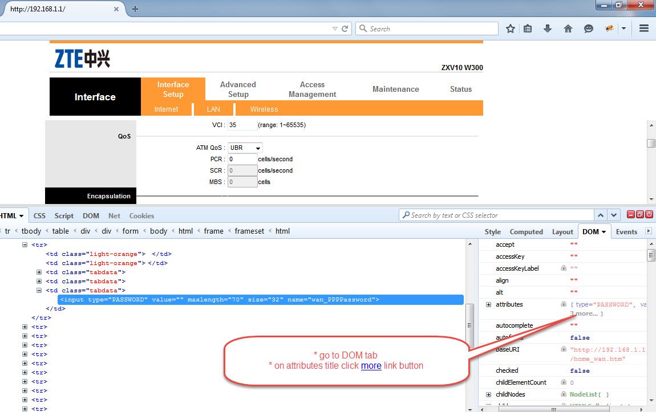Pop Firebug out into a separate window
Screen dimensions: 656x412
point(639,215)
